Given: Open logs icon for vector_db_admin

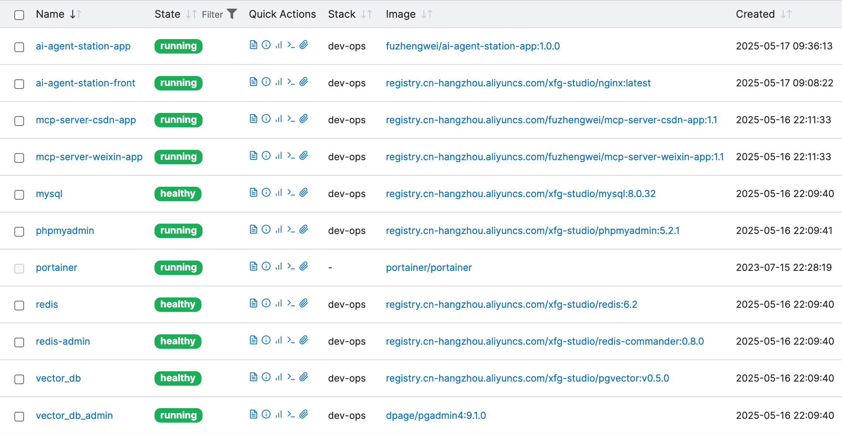Looking at the screenshot, I should point(253,414).
